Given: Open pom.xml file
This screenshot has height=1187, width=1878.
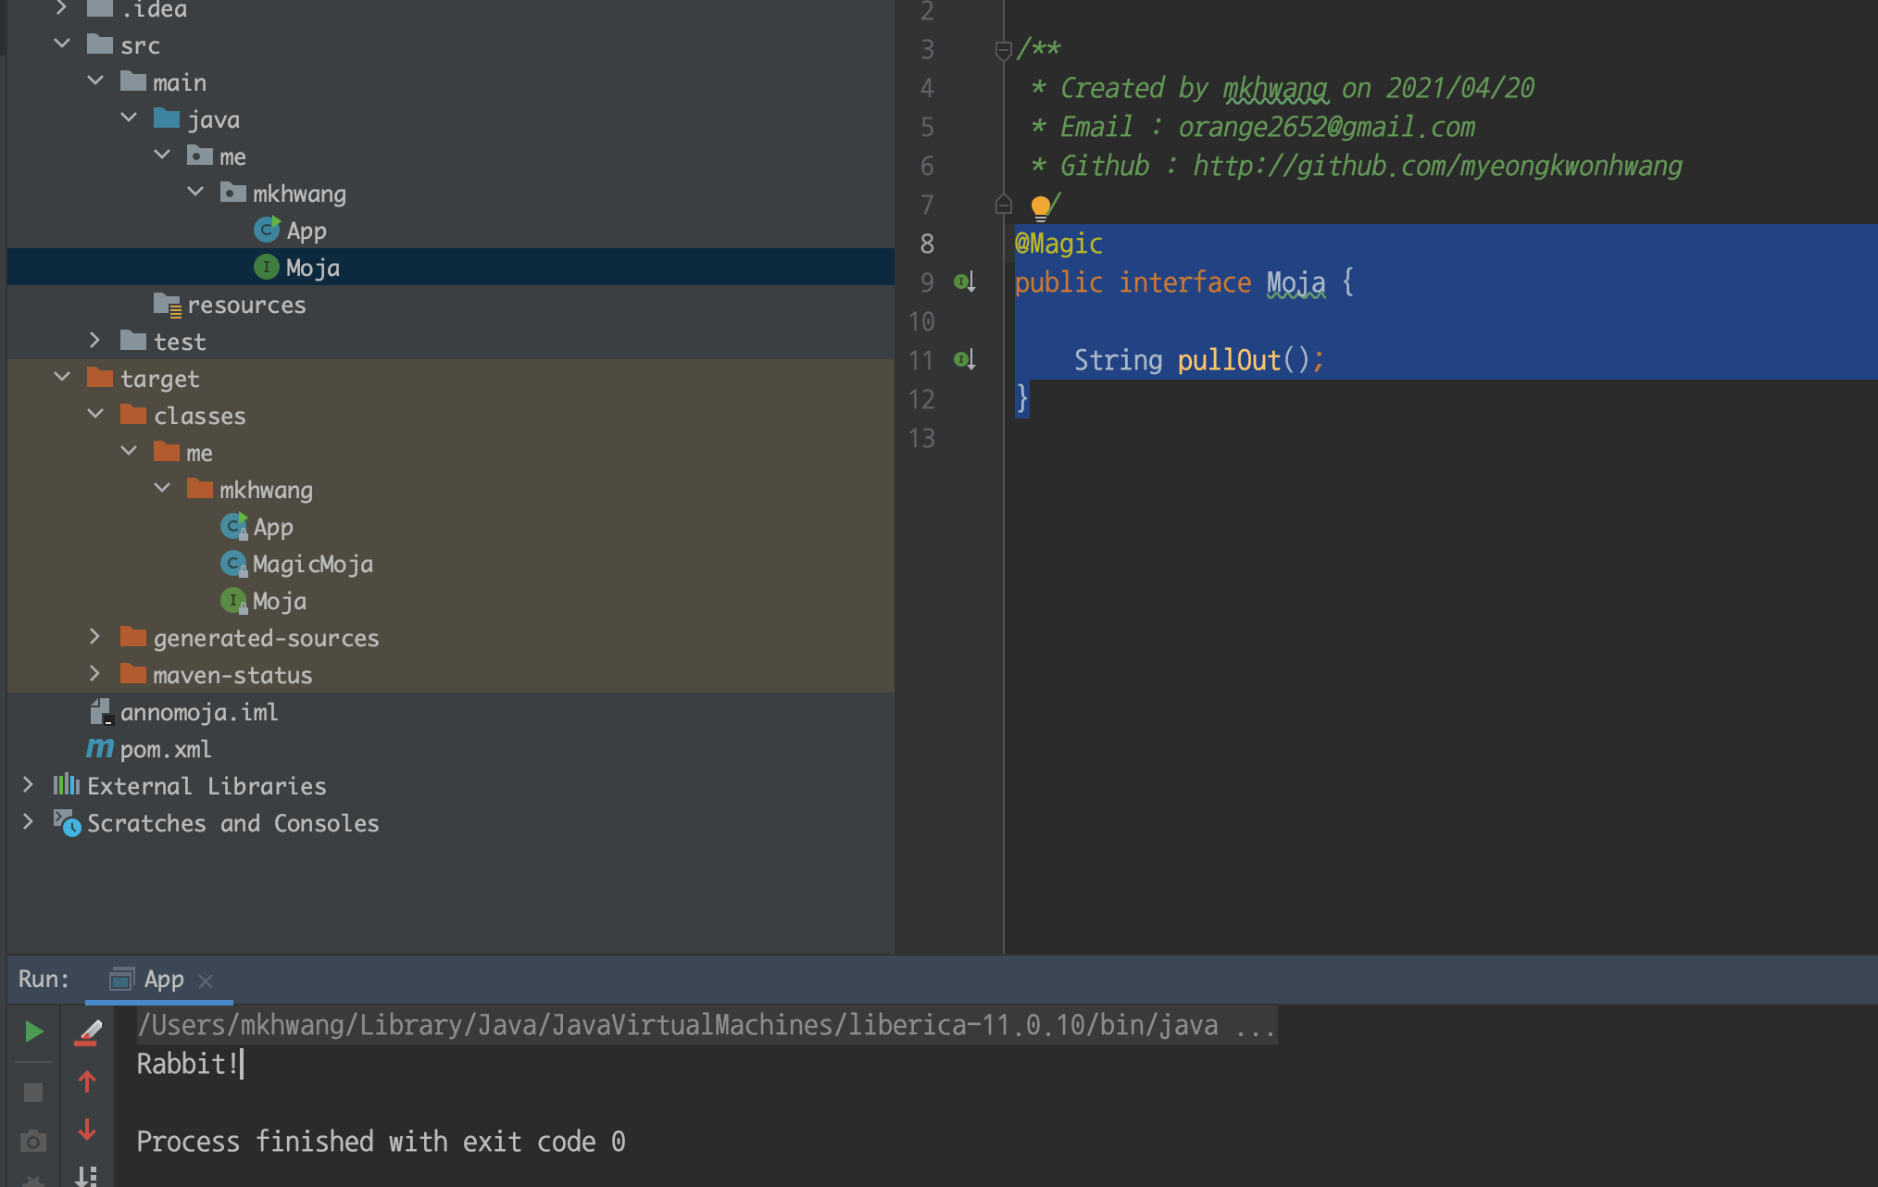Looking at the screenshot, I should point(165,749).
